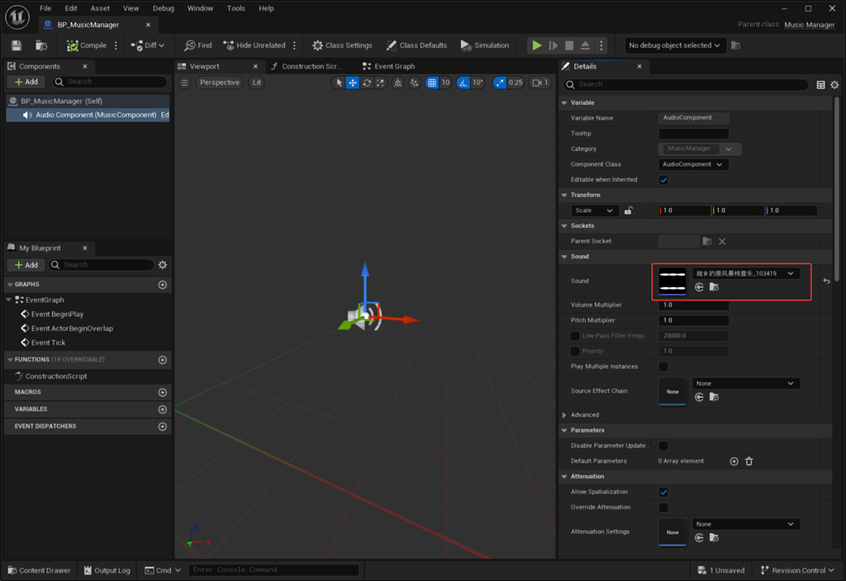This screenshot has width=846, height=581.
Task: Click the Find button in toolbar
Action: tap(198, 46)
